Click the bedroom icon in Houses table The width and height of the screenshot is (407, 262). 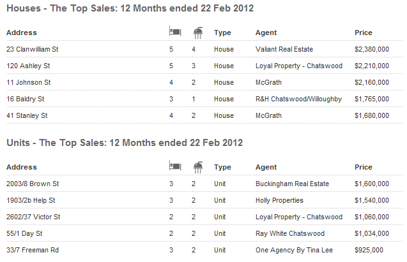[175, 31]
